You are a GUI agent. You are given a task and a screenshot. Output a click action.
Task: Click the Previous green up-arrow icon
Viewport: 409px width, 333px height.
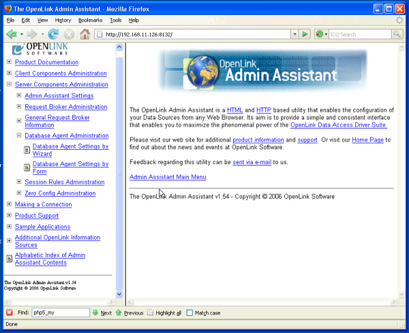tap(119, 313)
